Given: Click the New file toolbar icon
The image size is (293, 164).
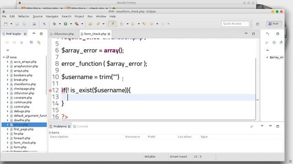Looking at the screenshot, I should point(6,24).
